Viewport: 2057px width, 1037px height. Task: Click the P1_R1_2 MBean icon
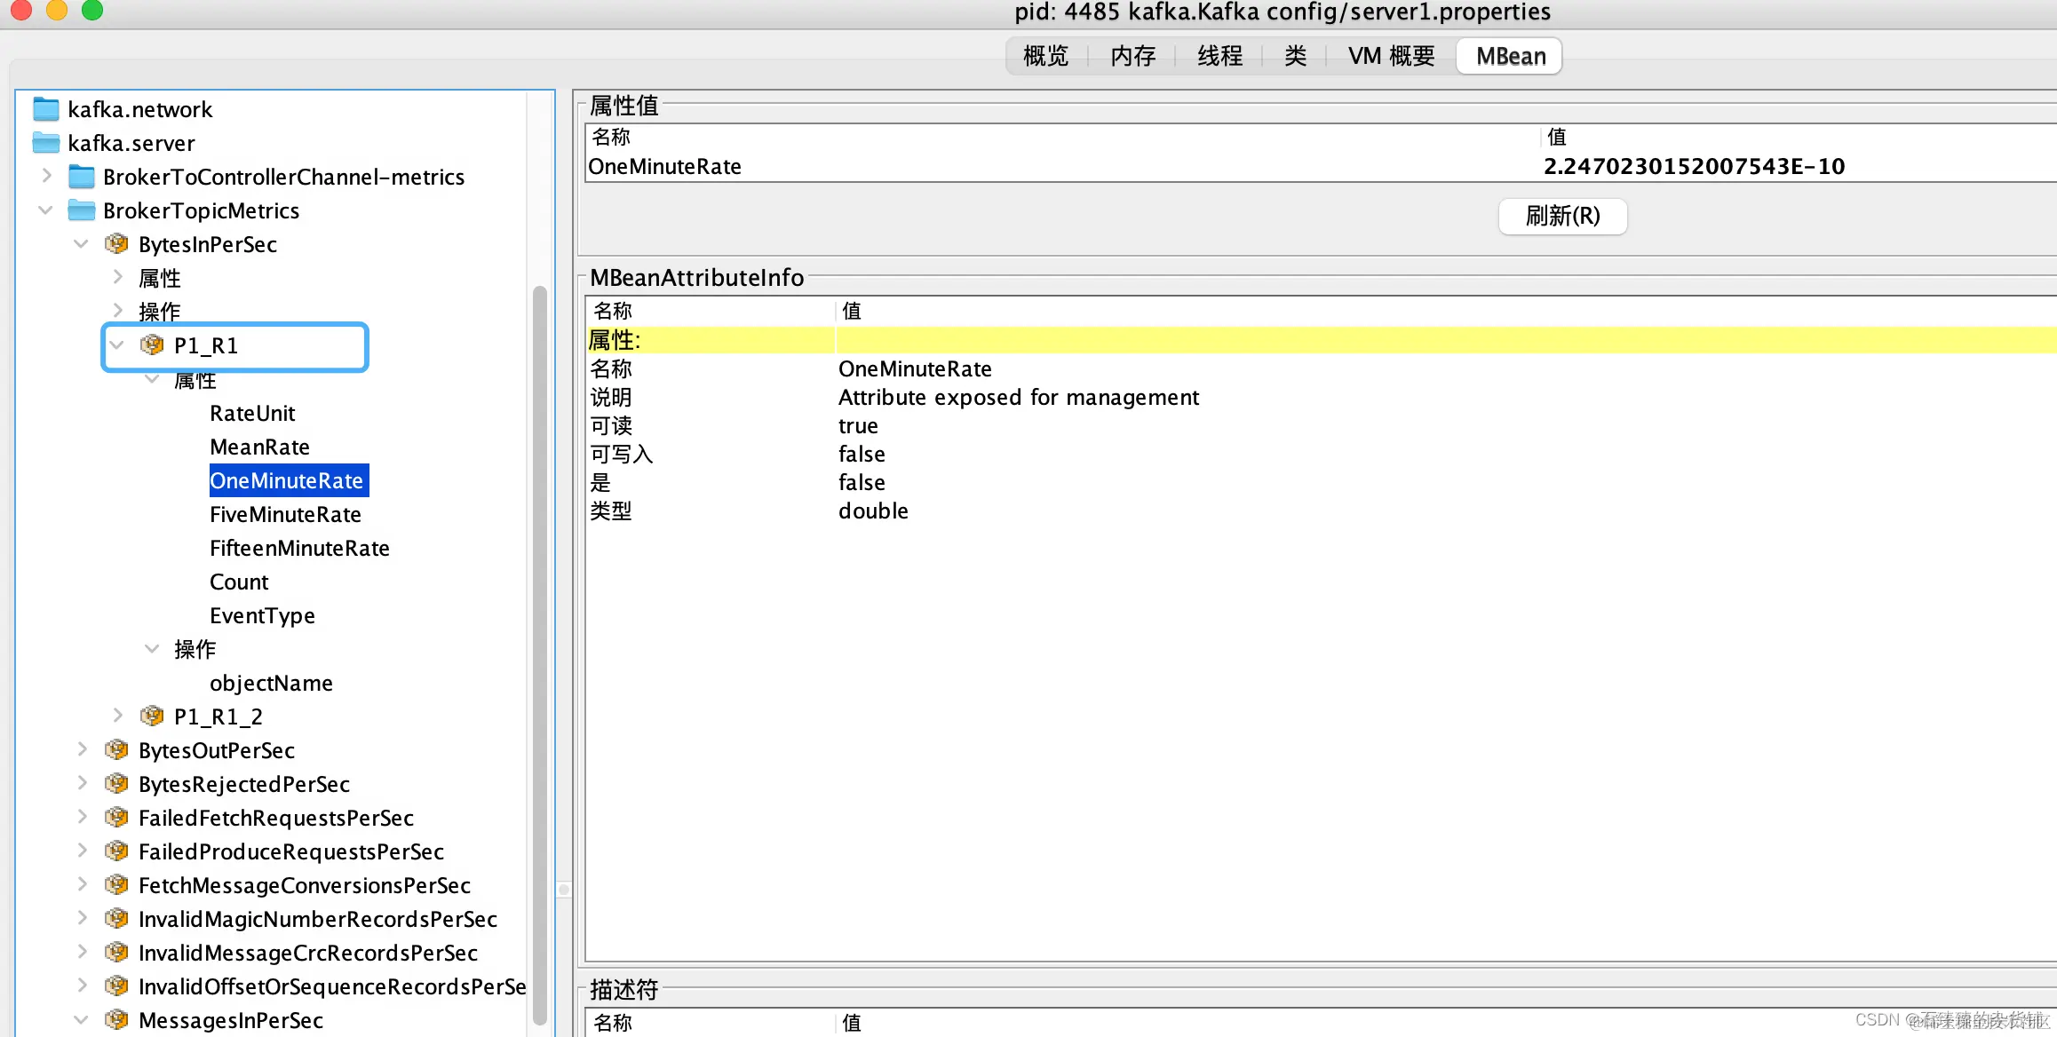coord(152,716)
